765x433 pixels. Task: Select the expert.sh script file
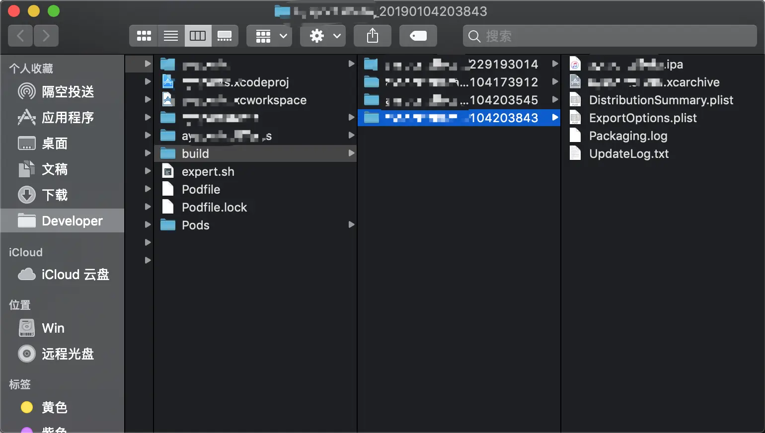pyautogui.click(x=255, y=171)
